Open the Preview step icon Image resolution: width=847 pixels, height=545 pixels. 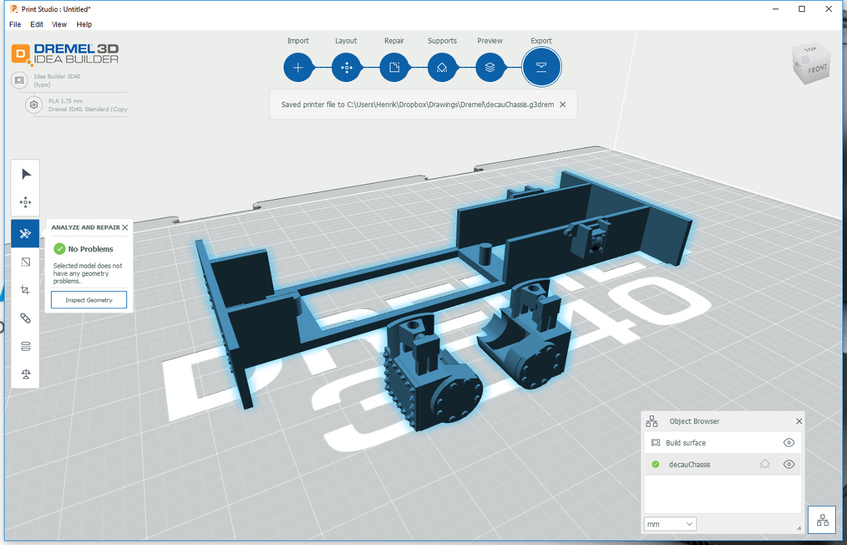[x=490, y=67]
